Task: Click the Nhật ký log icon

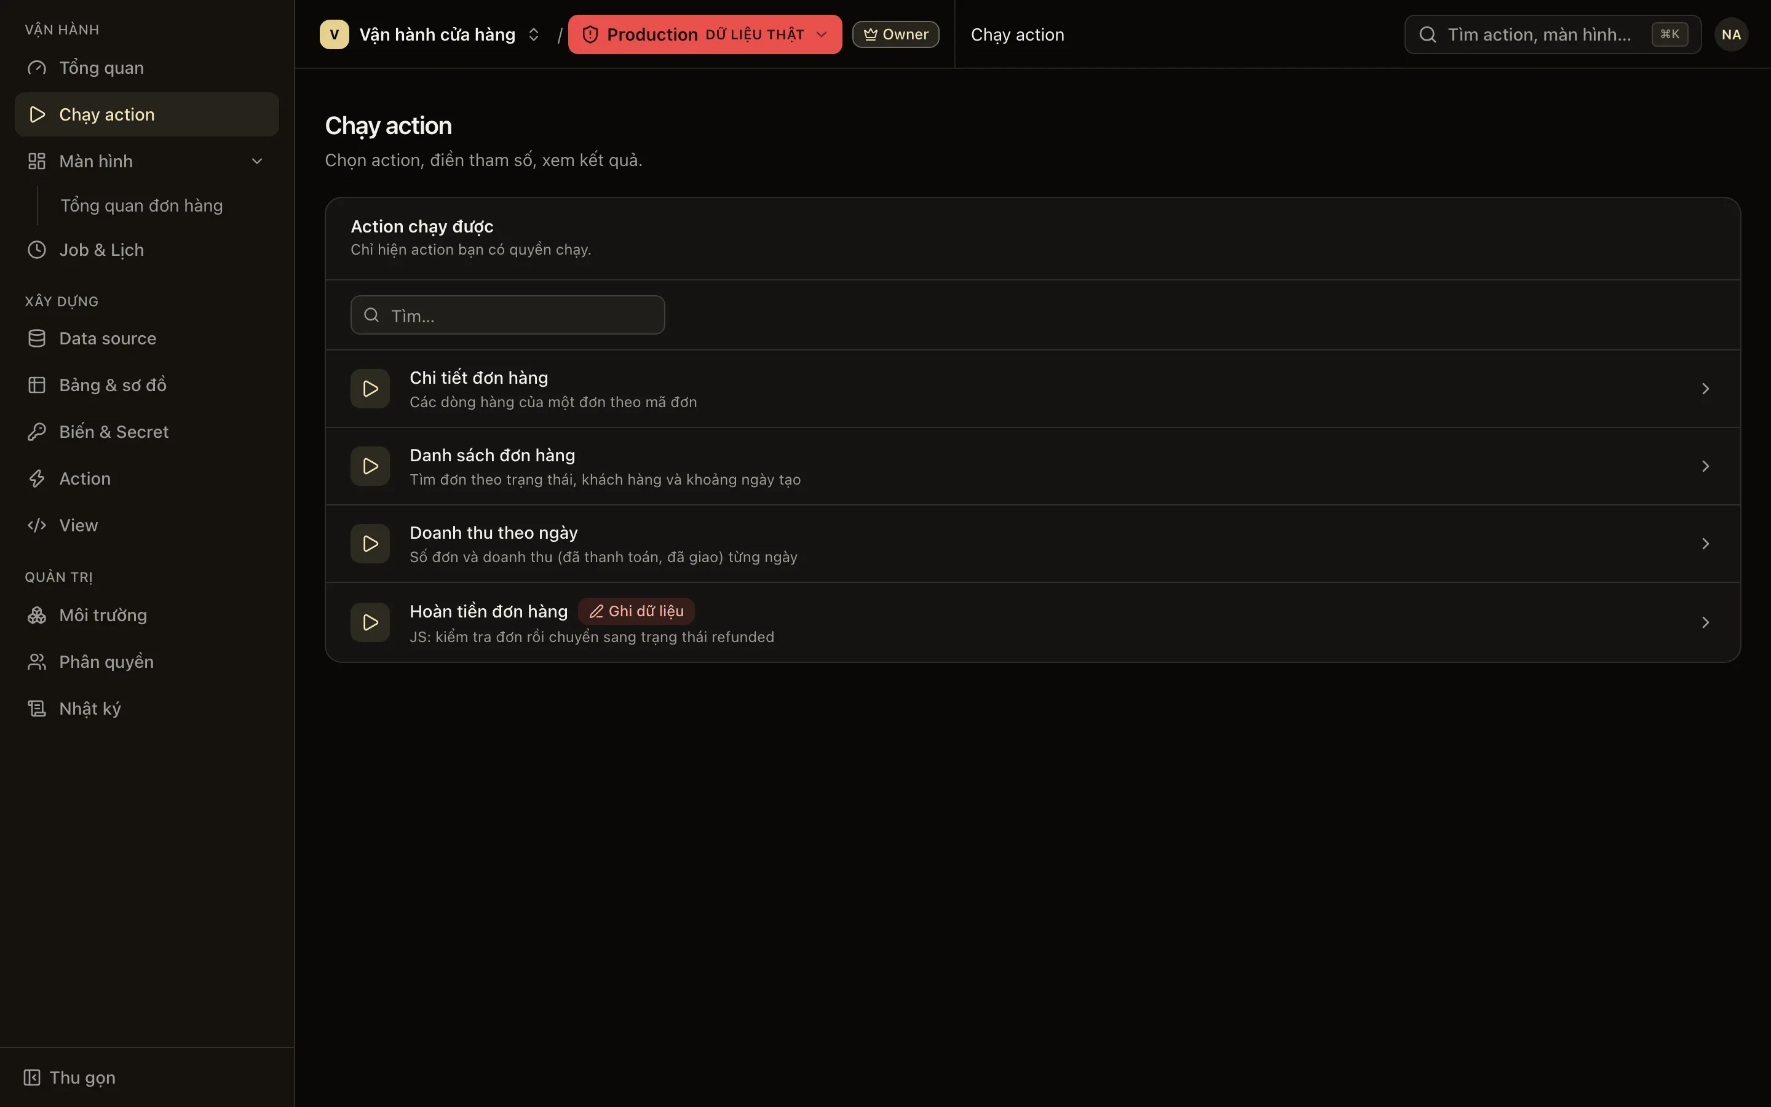Action: (x=37, y=708)
